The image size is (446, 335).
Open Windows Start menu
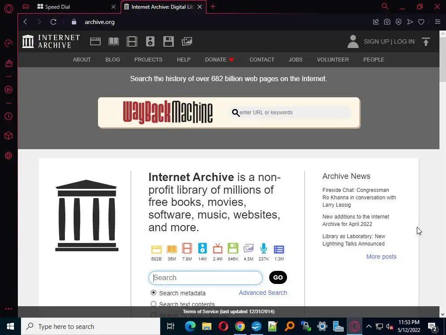pos(10,326)
